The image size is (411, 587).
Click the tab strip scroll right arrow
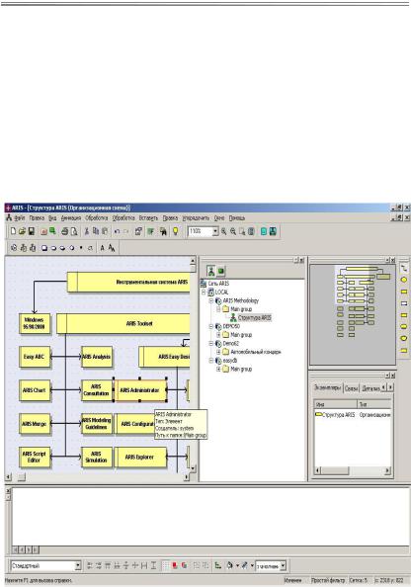pos(390,387)
